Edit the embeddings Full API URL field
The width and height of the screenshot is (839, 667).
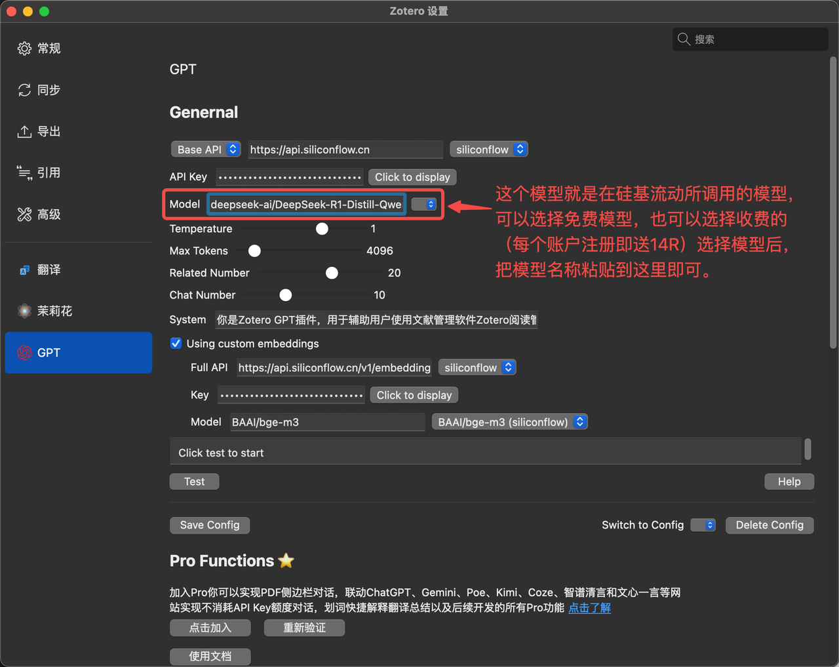(334, 368)
